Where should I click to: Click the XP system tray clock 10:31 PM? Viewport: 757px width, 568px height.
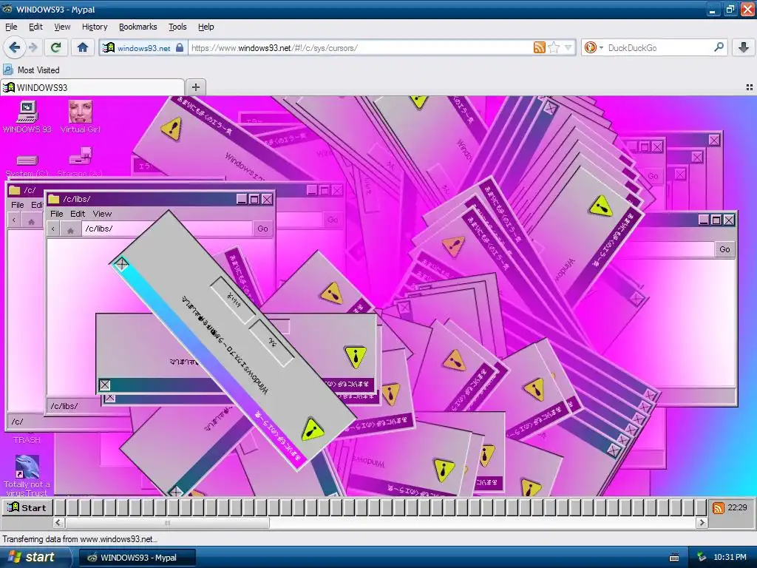click(730, 558)
